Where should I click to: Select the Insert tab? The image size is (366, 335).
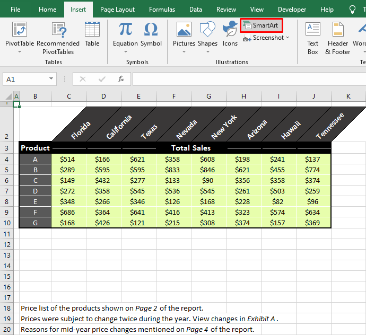pyautogui.click(x=78, y=10)
